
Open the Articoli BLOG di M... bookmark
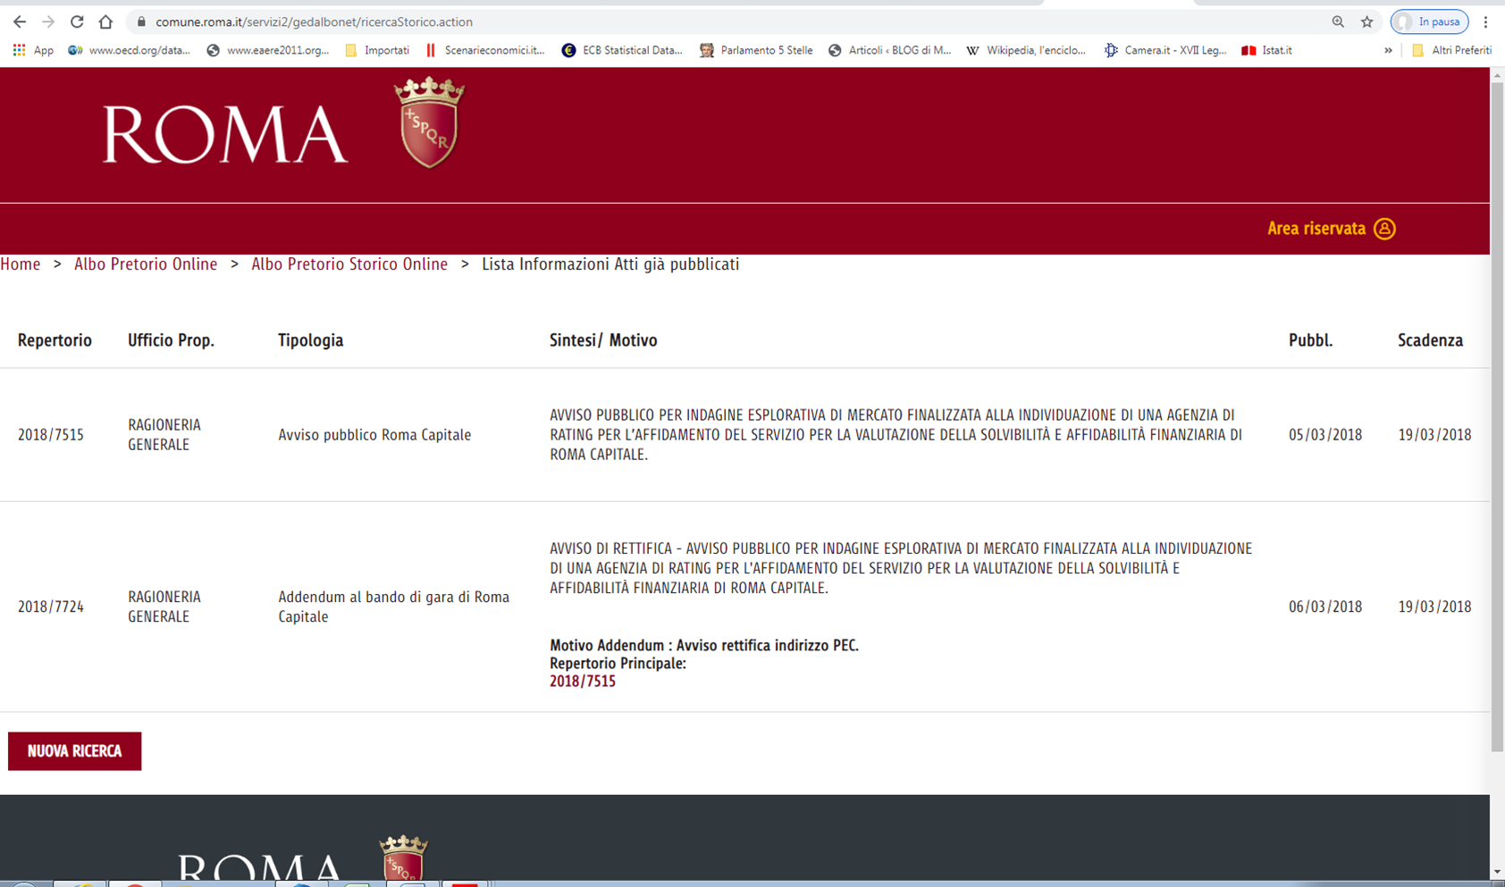889,50
